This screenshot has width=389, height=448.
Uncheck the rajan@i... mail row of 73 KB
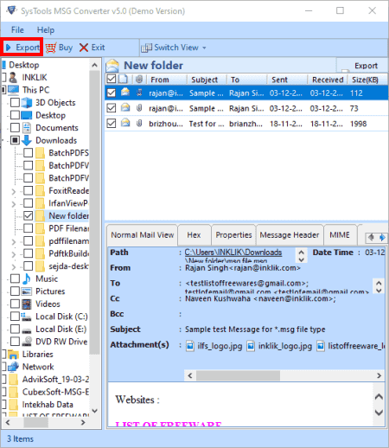pyautogui.click(x=112, y=108)
